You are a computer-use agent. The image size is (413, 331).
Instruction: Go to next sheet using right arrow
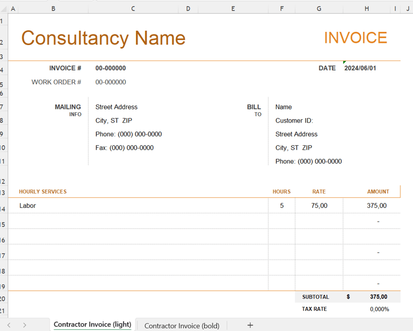point(24,325)
